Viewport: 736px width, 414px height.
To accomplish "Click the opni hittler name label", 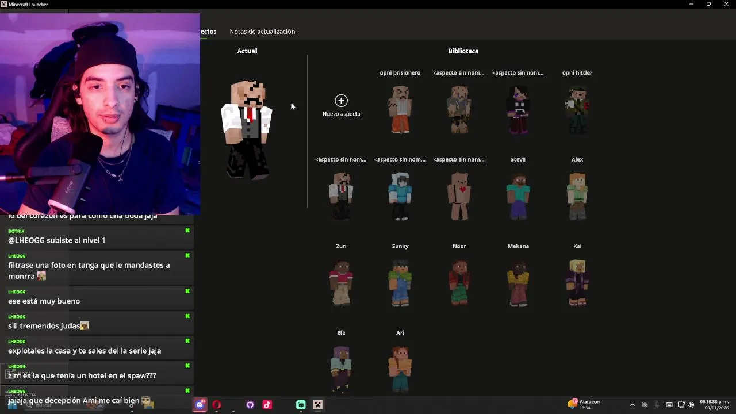I will [x=577, y=73].
